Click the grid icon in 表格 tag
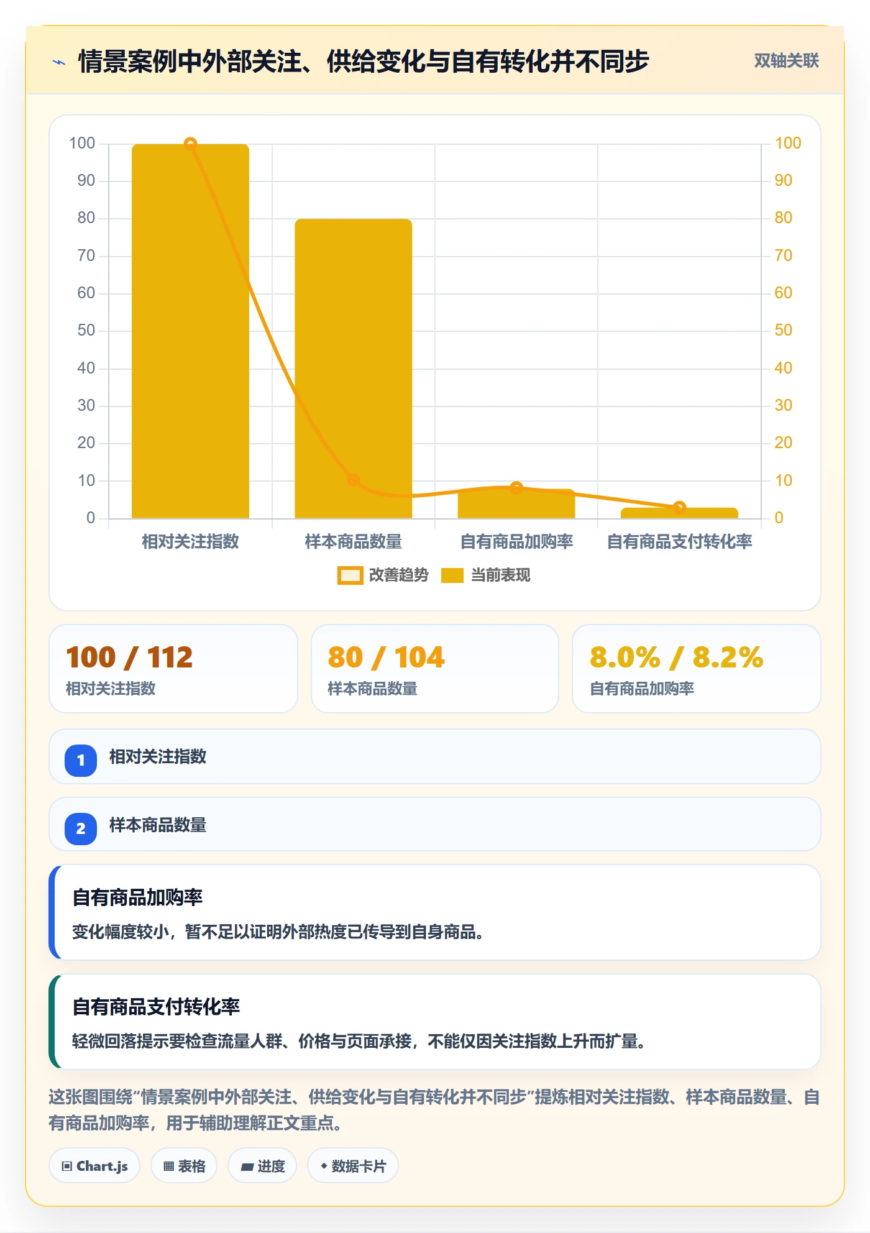Image resolution: width=870 pixels, height=1233 pixels. point(168,1167)
